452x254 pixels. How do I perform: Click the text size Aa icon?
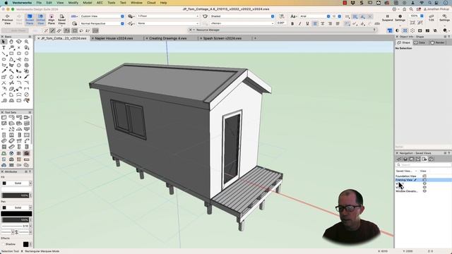tap(293, 16)
